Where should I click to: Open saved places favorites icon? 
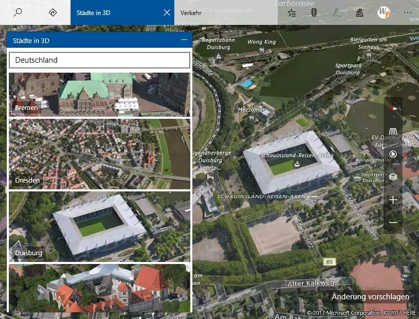click(292, 13)
